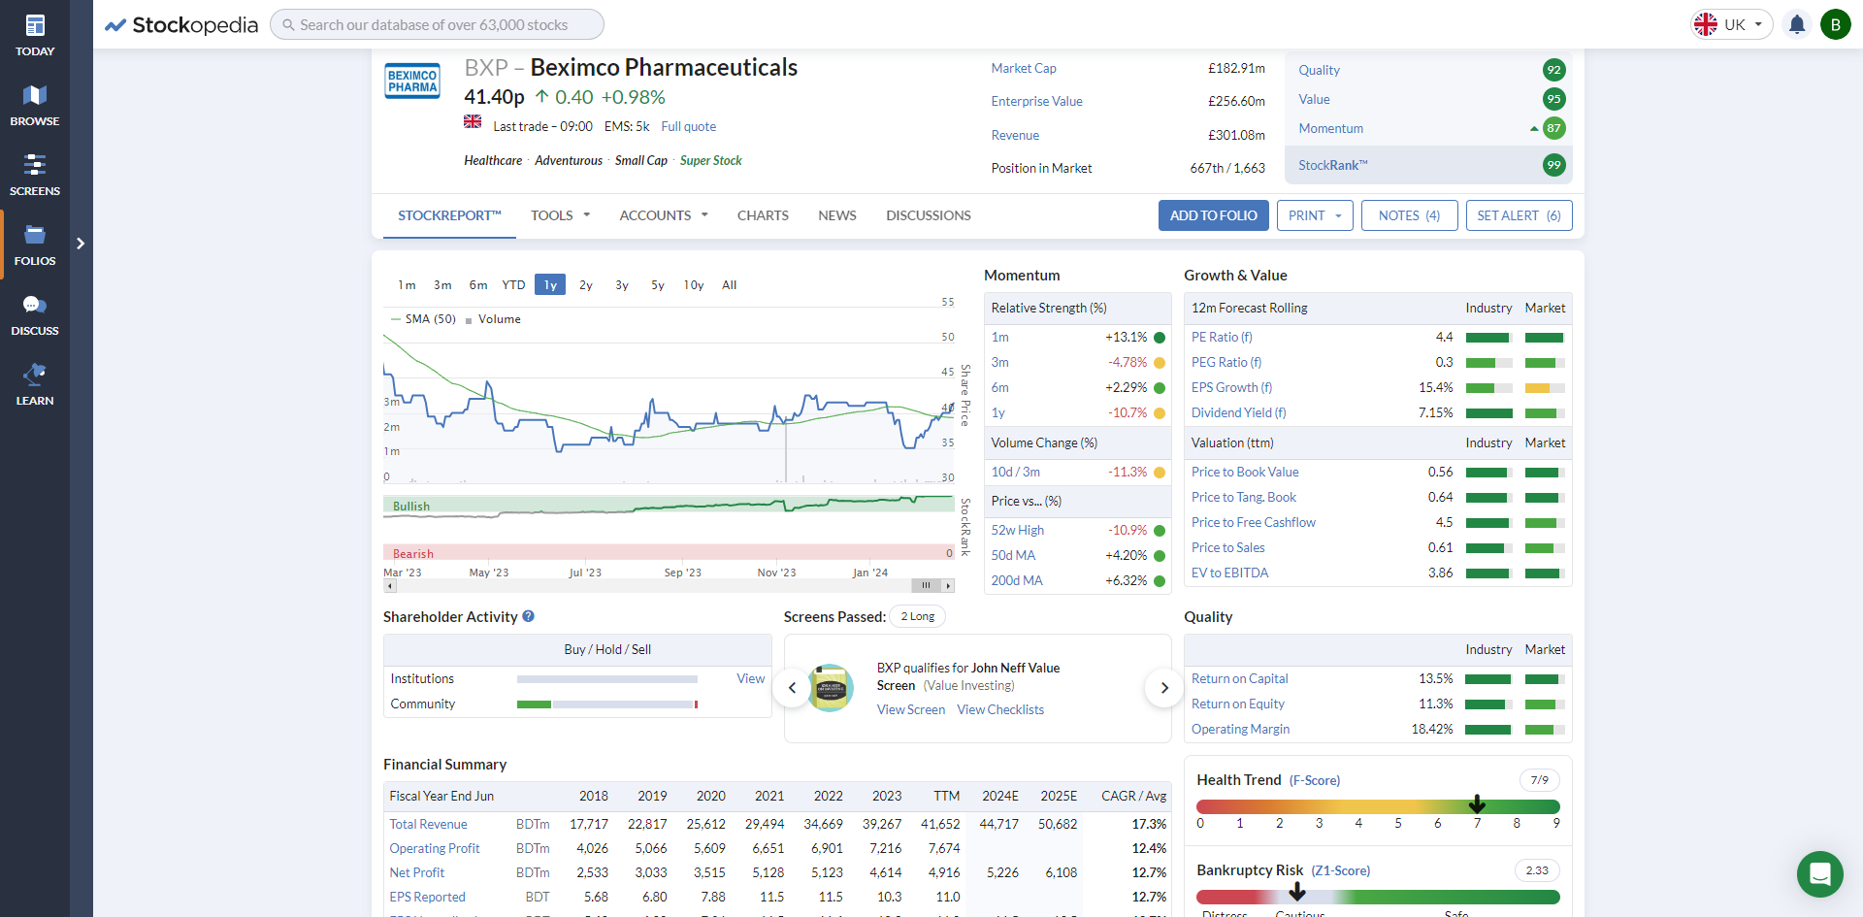Open the Today sidebar icon
This screenshot has height=917, width=1863.
[35, 36]
